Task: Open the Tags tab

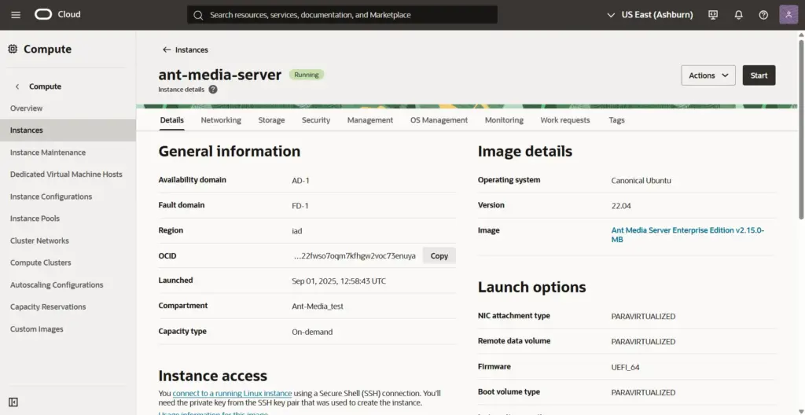Action: pos(616,120)
